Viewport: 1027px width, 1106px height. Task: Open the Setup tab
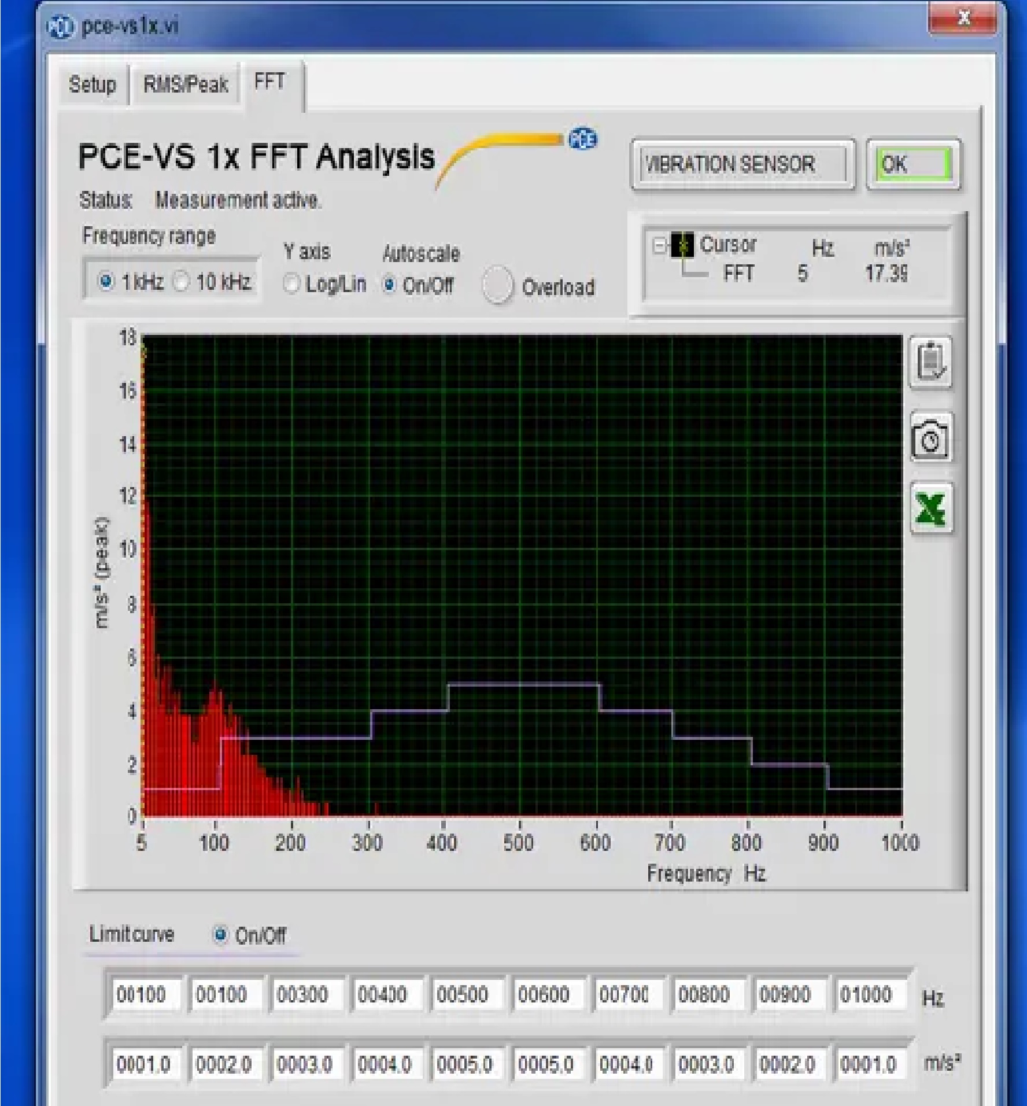[x=93, y=84]
